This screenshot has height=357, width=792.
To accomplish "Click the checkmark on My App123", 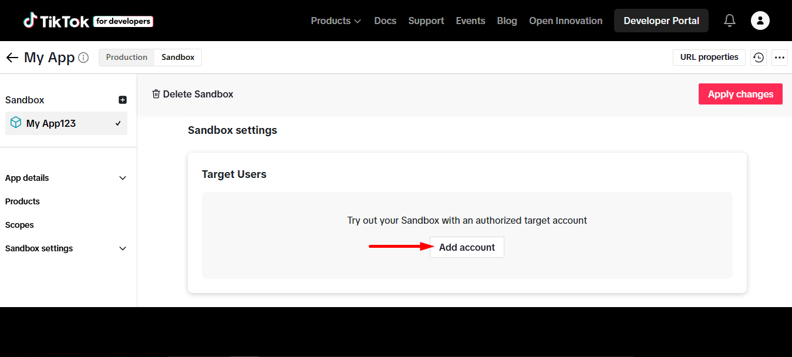I will pos(117,123).
